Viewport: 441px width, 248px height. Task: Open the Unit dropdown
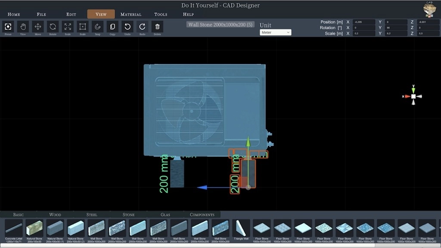coord(275,32)
